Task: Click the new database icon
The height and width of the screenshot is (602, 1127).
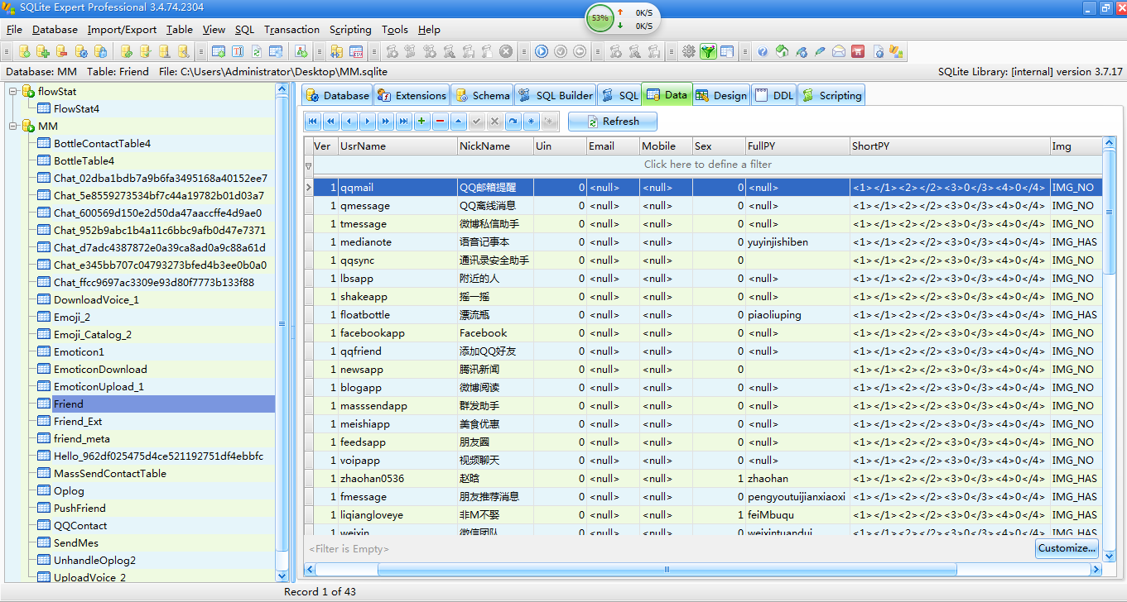Action: (24, 51)
